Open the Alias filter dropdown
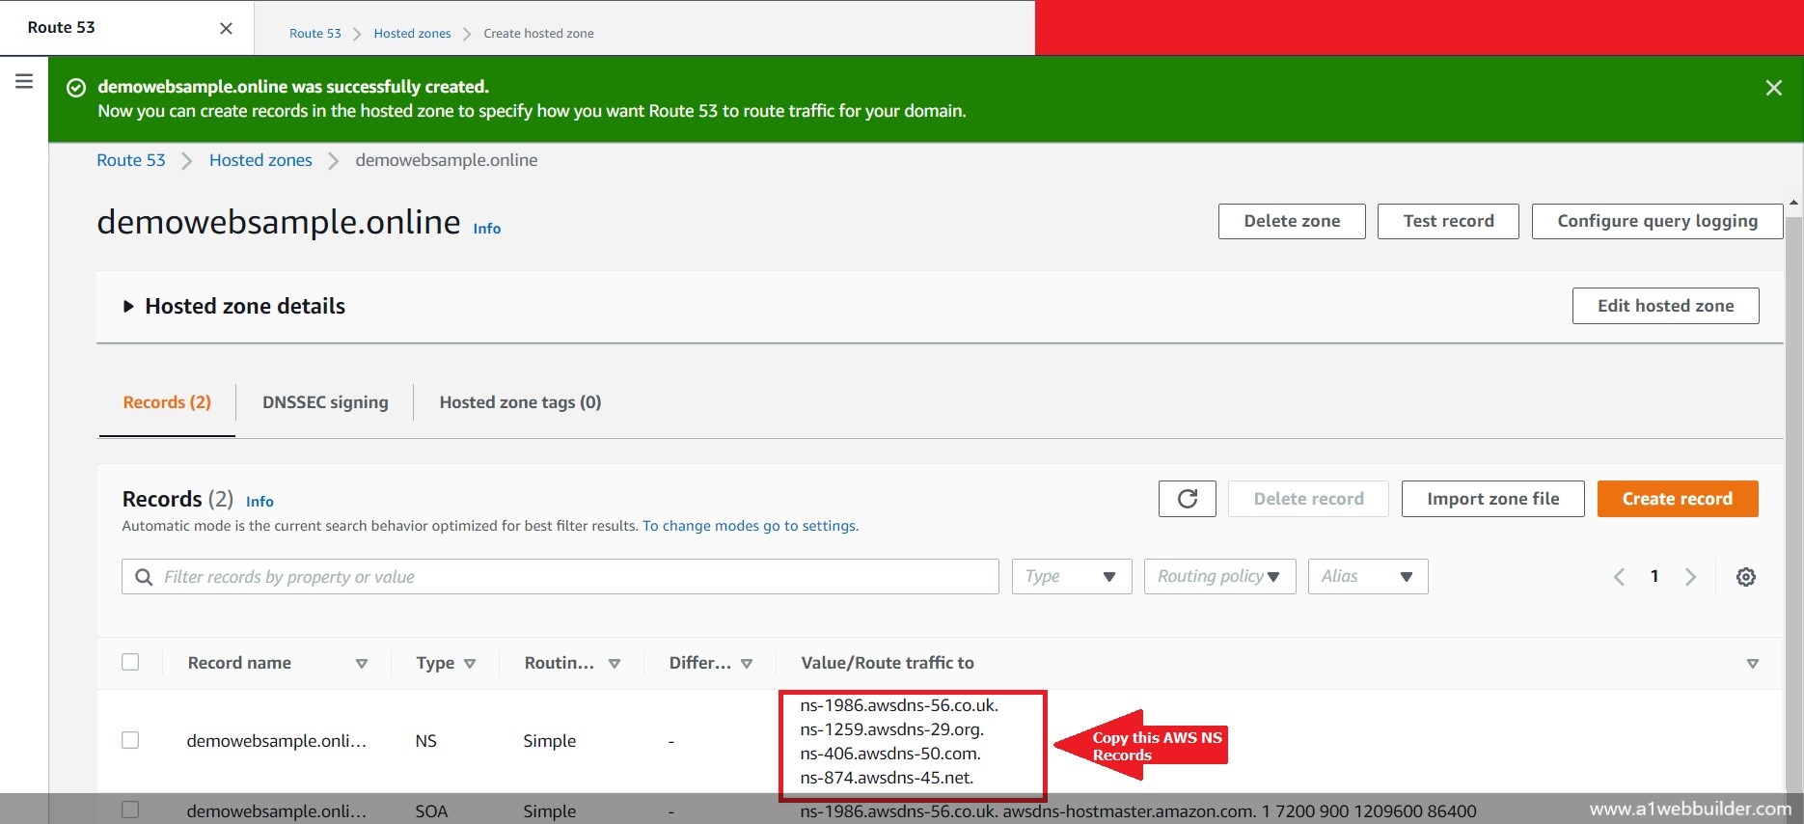Viewport: 1804px width, 824px height. [1367, 577]
